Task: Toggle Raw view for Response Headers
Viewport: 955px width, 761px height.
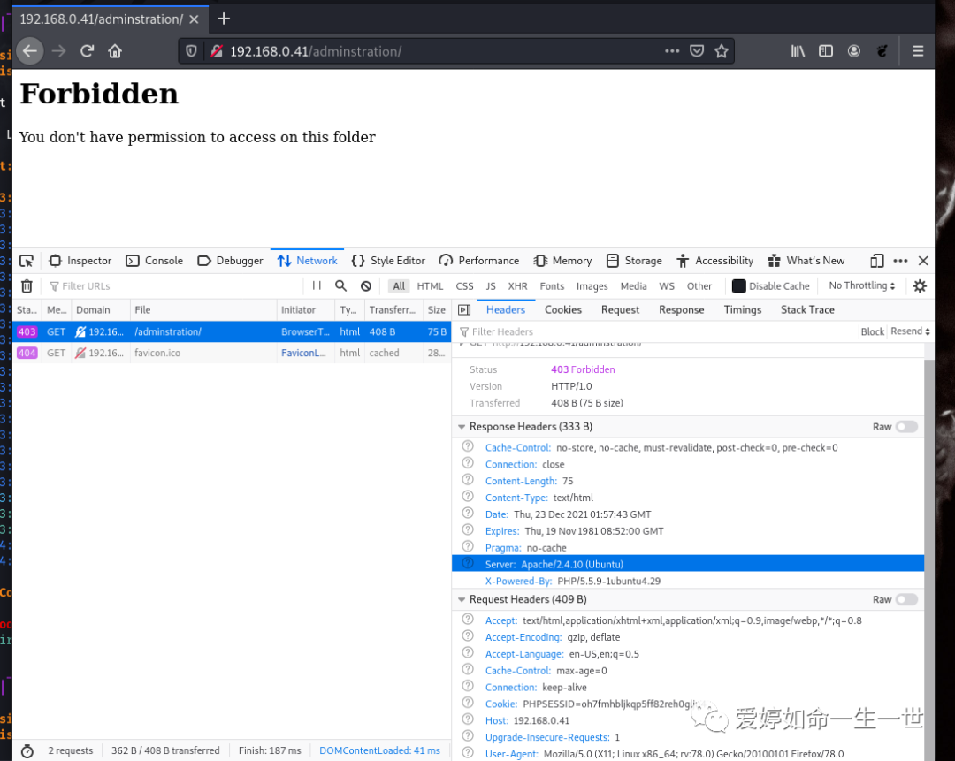Action: [x=907, y=427]
